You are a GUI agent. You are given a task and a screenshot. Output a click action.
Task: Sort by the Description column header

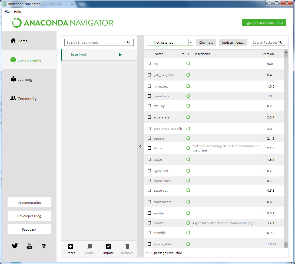202,54
